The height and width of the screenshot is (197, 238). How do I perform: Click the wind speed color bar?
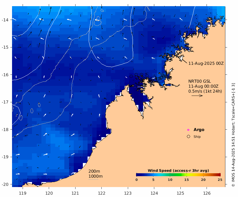[x=178, y=175]
